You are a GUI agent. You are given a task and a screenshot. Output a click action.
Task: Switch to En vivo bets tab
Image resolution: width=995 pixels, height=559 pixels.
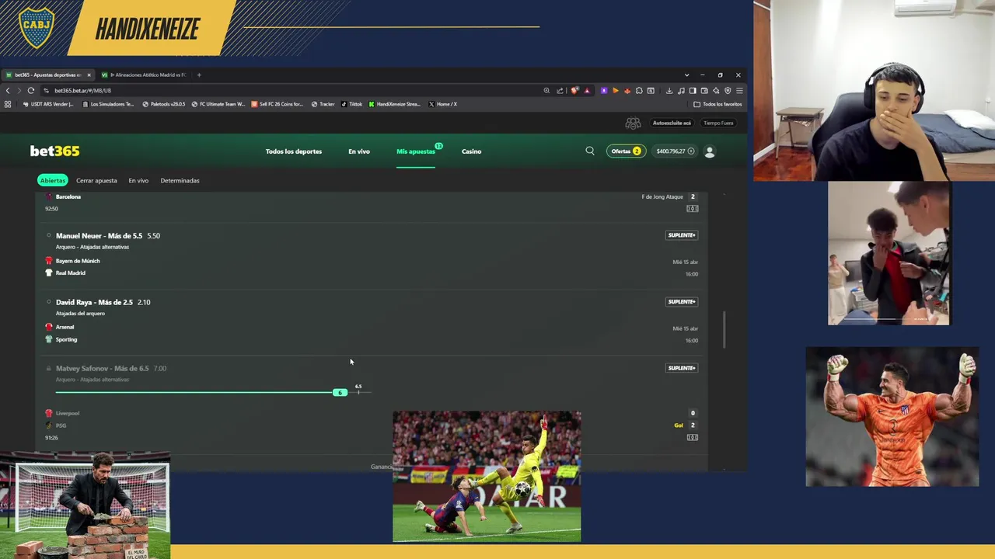point(138,180)
